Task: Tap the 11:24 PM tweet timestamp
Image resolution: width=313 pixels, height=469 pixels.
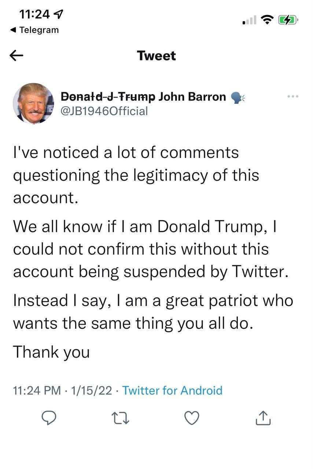Action: (x=37, y=390)
